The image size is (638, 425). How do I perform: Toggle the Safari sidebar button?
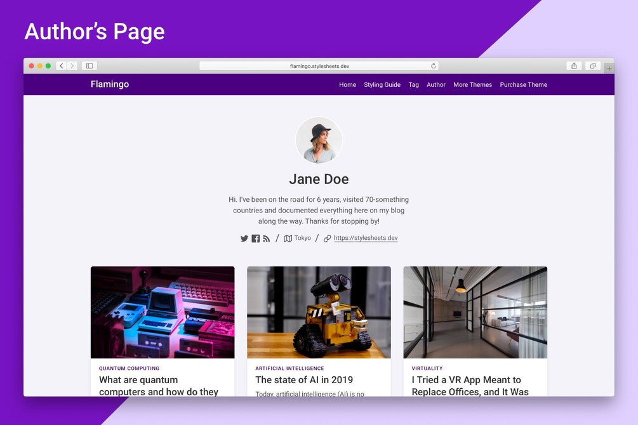(x=89, y=66)
